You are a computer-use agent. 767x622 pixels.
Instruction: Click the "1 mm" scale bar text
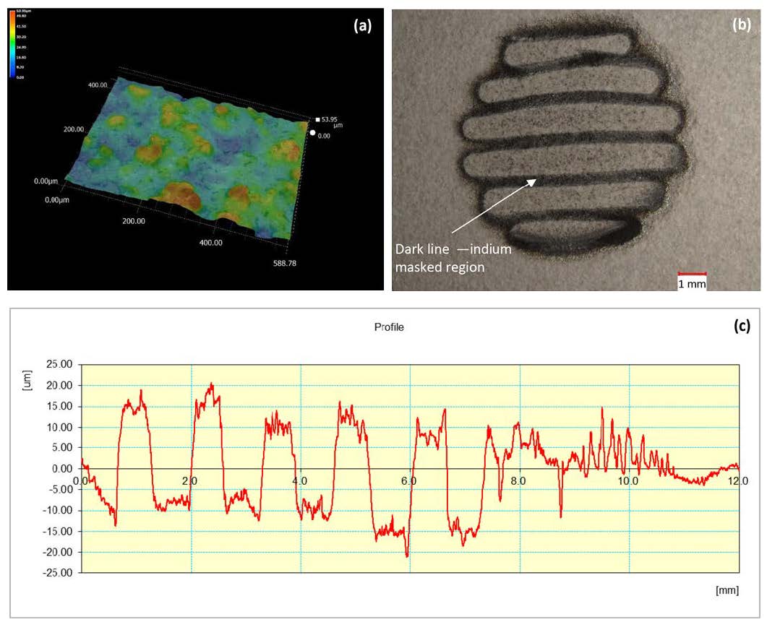click(692, 284)
